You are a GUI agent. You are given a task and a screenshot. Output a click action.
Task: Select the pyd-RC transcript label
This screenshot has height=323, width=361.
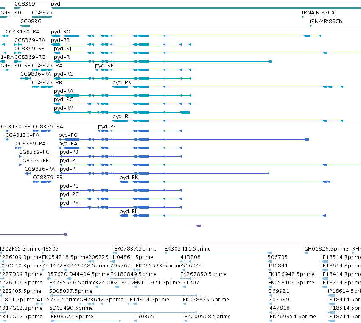click(x=63, y=74)
